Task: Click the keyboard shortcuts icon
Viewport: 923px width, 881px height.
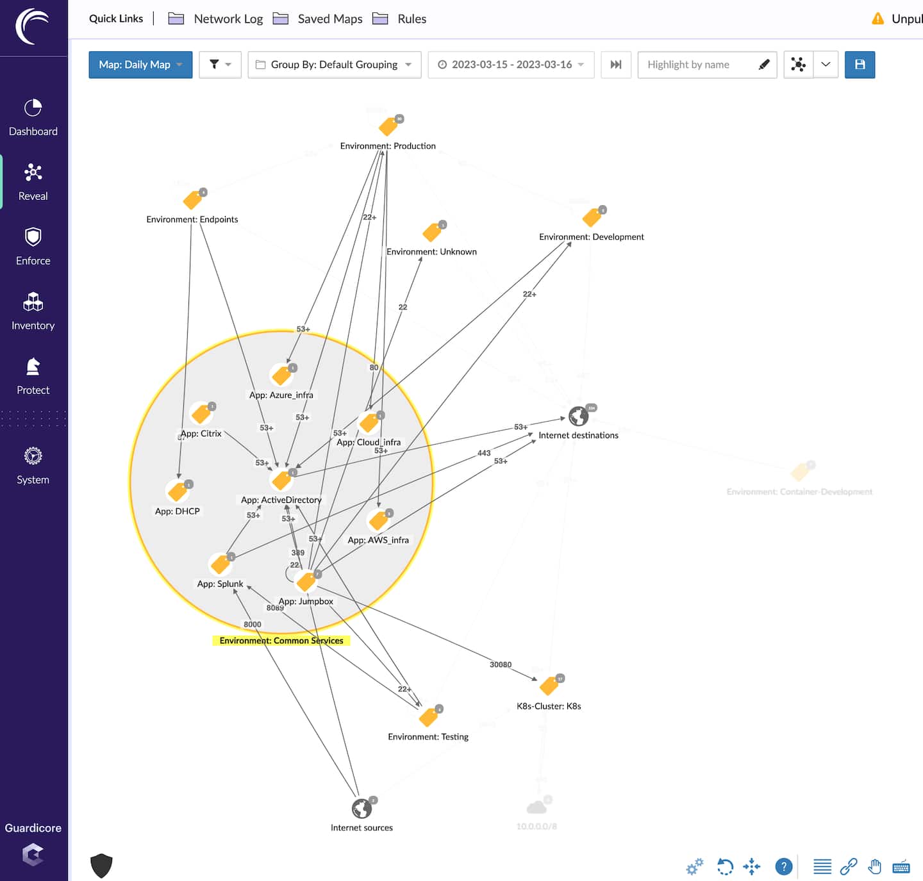Action: pos(901,867)
